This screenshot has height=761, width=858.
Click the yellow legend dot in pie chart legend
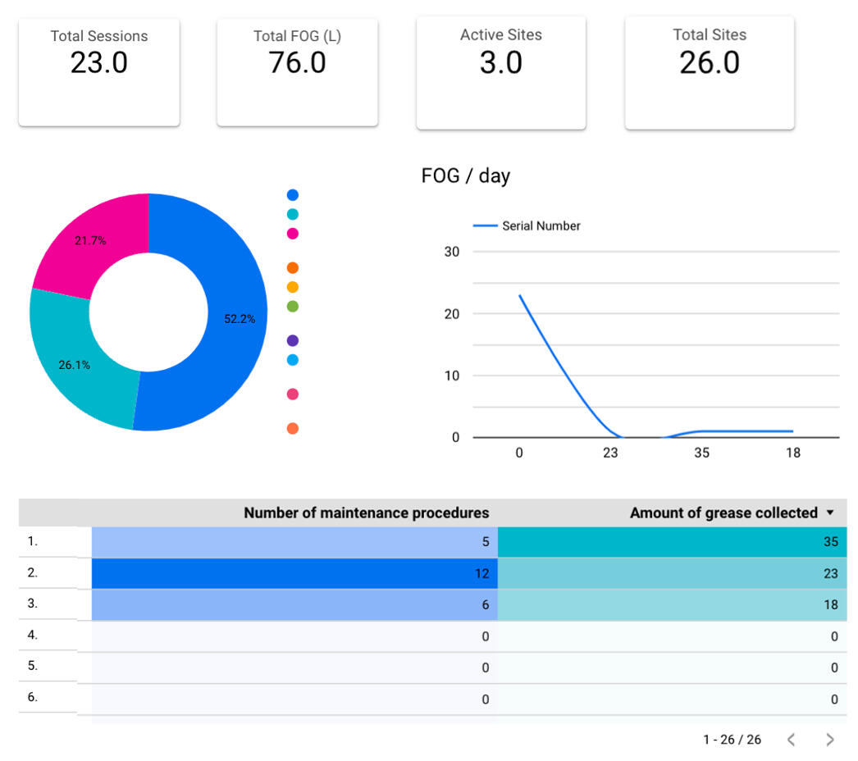point(292,286)
